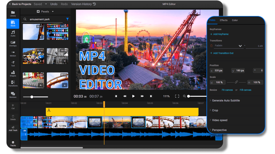Click the Cut scissors icon
275x154 pixels.
[x=13, y=106]
